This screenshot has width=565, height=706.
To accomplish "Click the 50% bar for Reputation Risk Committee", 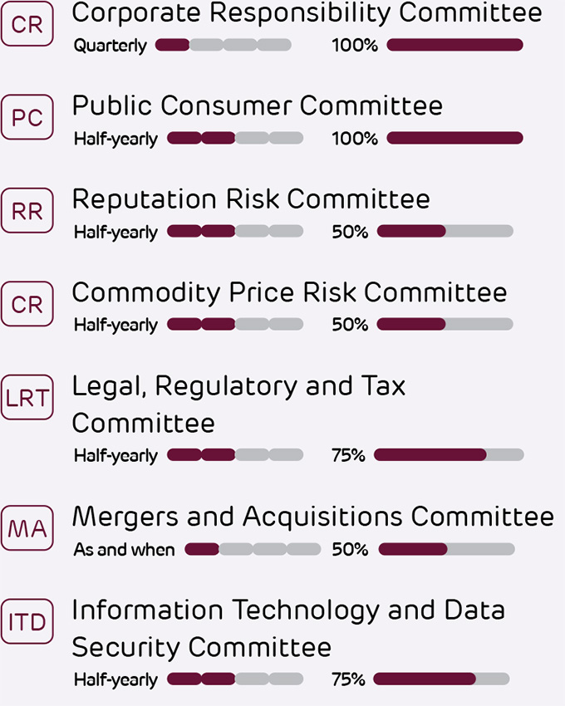I will pyautogui.click(x=445, y=232).
